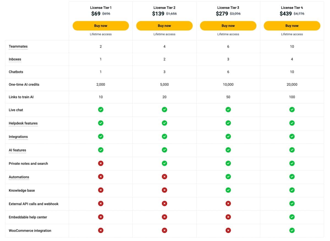
Task: Click Buy now for License Tier 1
Action: click(x=101, y=26)
